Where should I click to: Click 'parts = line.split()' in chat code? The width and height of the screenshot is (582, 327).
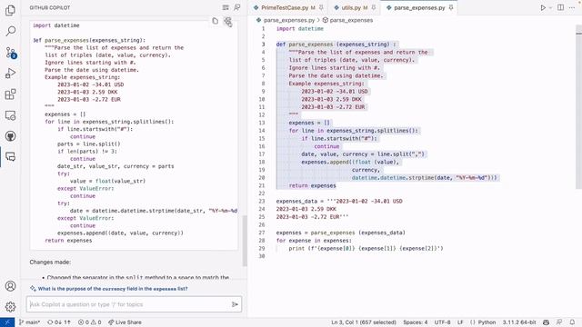(x=89, y=144)
